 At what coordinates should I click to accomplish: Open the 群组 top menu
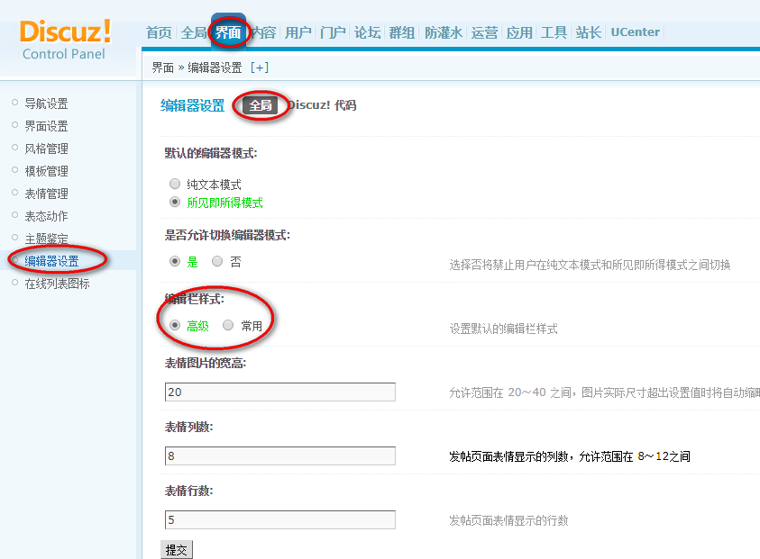point(402,32)
